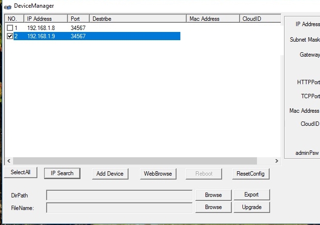Open the Add Device dialog
Image resolution: width=320 pixels, height=225 pixels.
(x=110, y=174)
